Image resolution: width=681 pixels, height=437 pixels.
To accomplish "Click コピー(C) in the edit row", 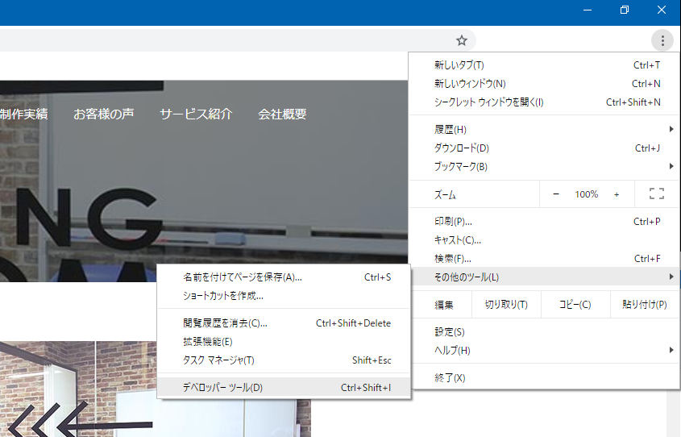I will point(575,305).
